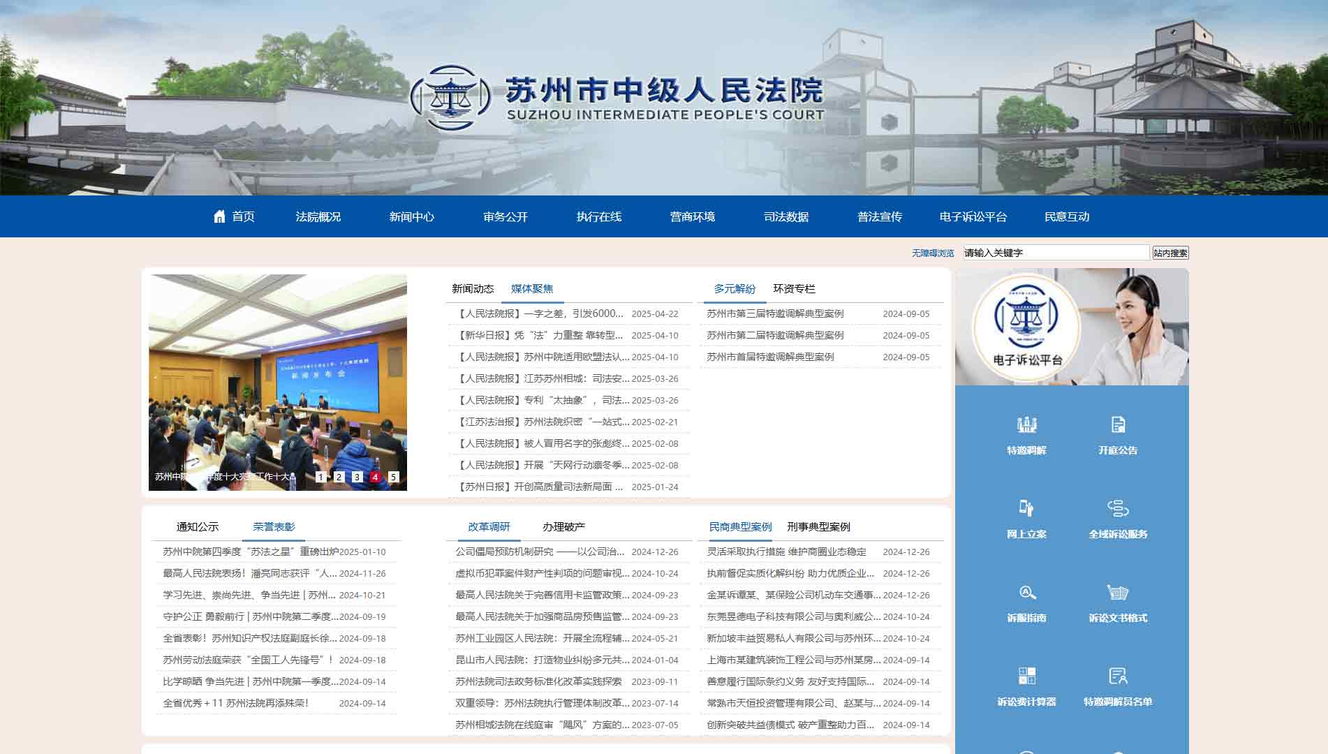Open 苏州中院第四季度“苏法之星” article
This screenshot has width=1328, height=754.
[251, 552]
